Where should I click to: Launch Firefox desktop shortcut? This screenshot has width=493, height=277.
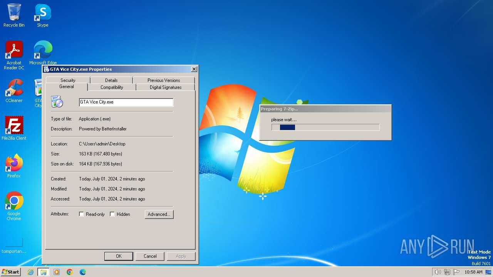point(14,166)
